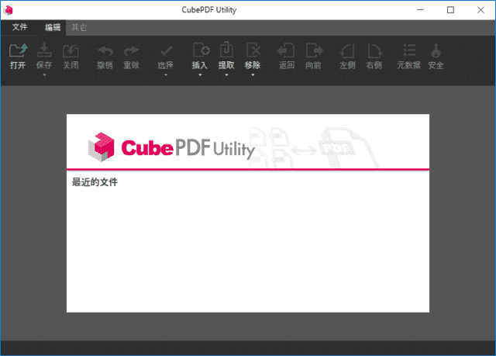Click the 提取 (Extract) icon
Image resolution: width=496 pixels, height=356 pixels.
(226, 52)
